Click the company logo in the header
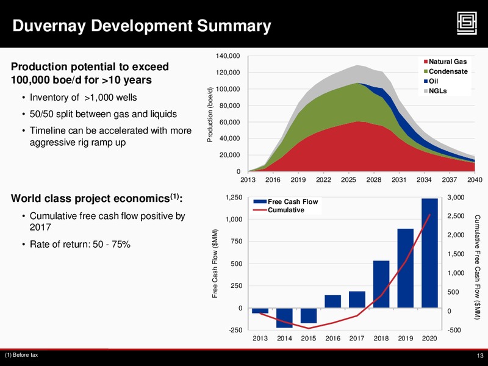 [467, 23]
